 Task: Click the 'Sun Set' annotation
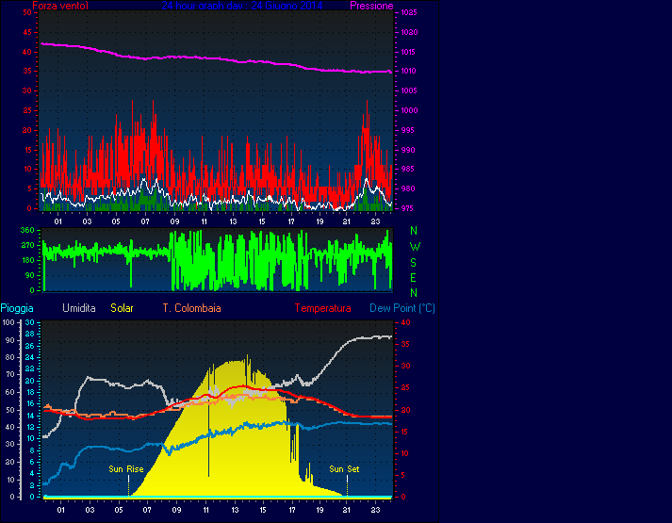point(344,469)
